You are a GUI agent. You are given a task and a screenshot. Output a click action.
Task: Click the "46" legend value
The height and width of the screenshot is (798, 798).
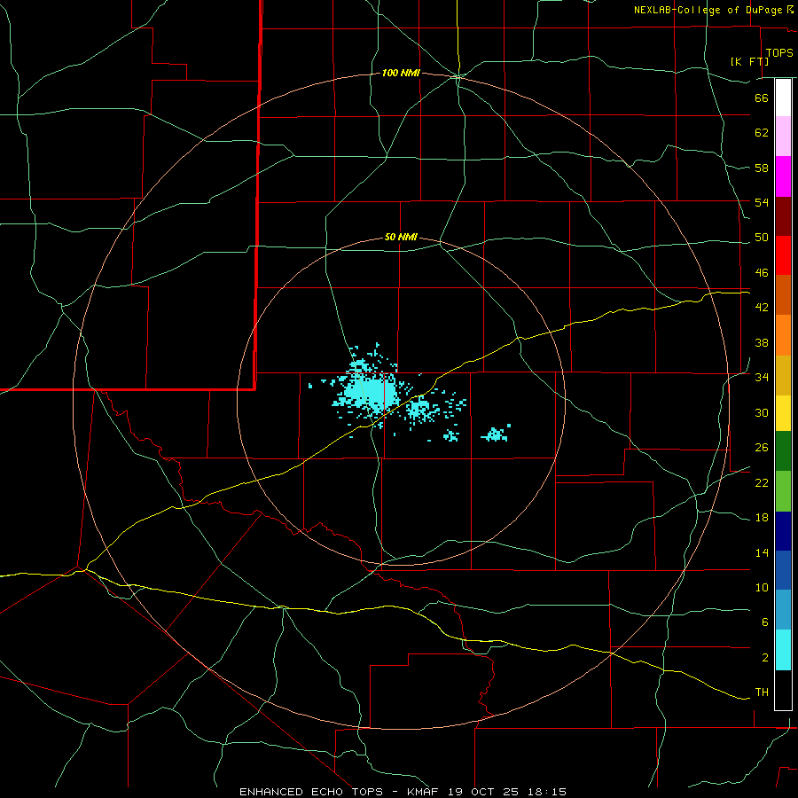click(x=762, y=273)
